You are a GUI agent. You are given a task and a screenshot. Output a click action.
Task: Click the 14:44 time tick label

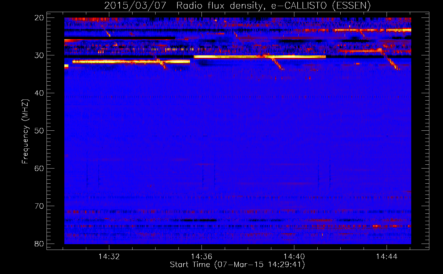point(387,257)
